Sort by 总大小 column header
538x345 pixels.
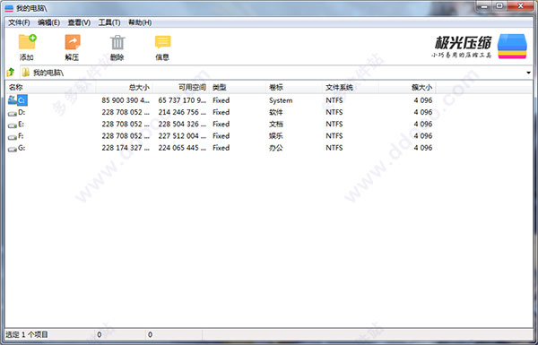coord(125,88)
